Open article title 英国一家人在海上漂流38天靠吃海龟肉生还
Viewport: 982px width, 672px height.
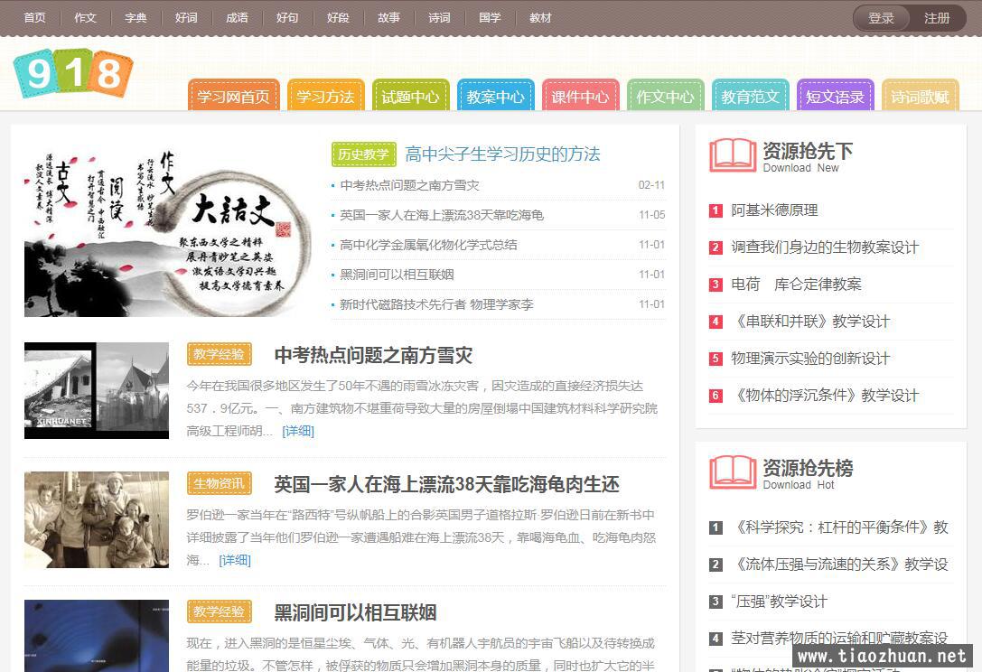446,484
